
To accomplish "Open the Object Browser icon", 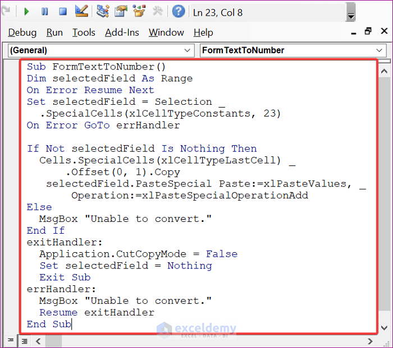I will coord(139,11).
